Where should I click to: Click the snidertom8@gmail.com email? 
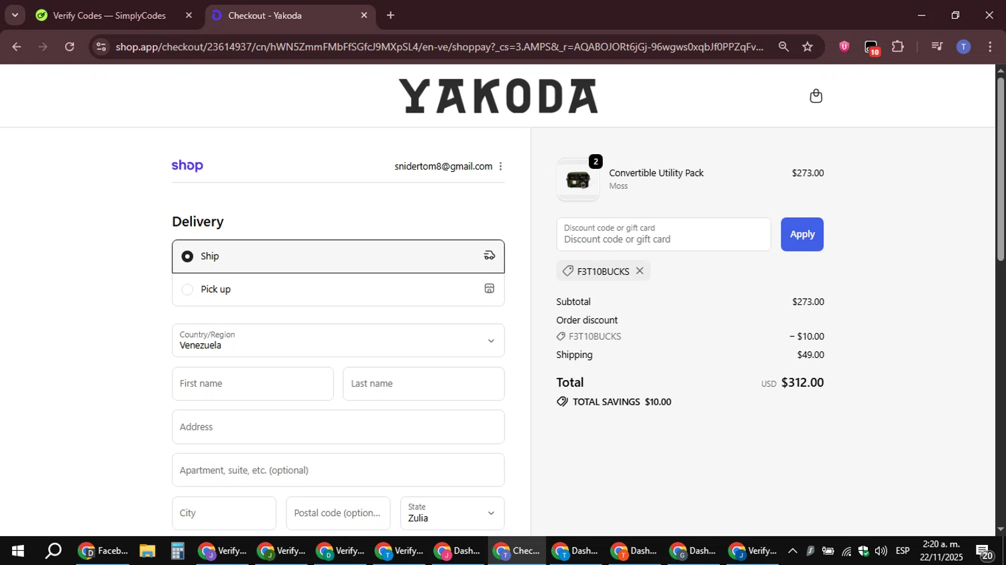pyautogui.click(x=443, y=166)
